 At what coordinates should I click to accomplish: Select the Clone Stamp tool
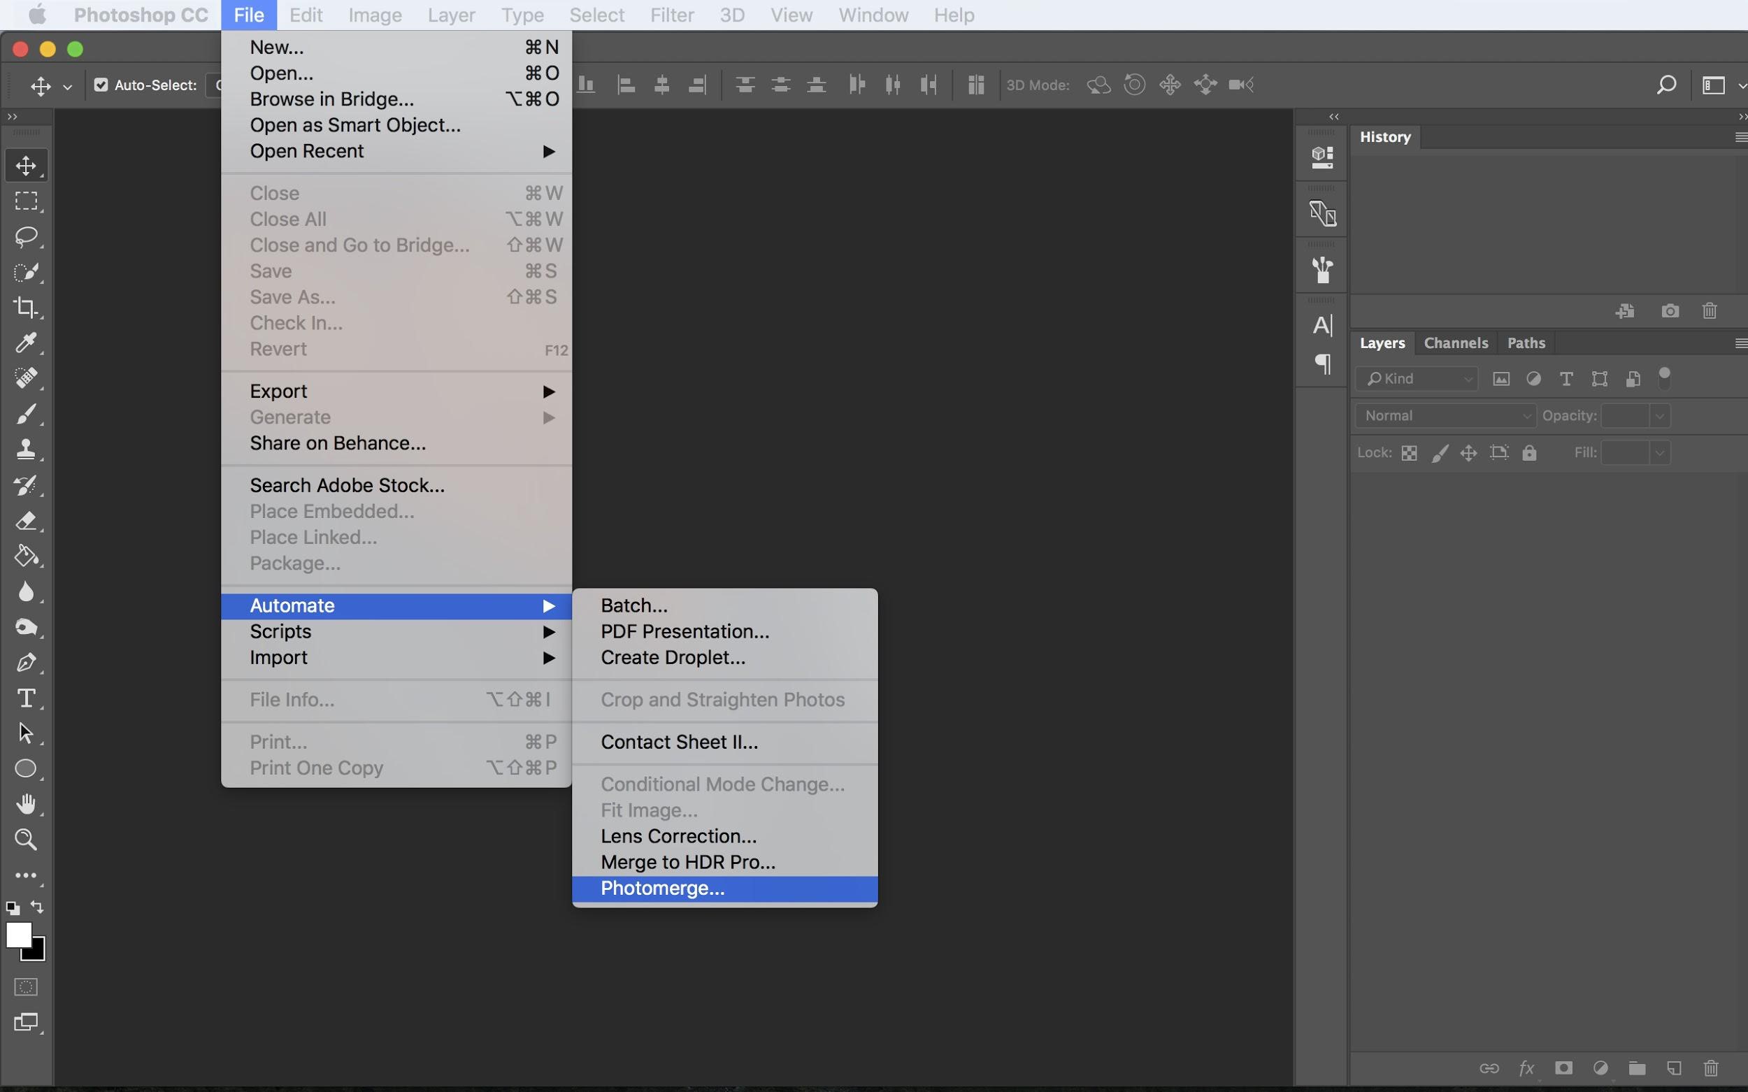(x=26, y=450)
